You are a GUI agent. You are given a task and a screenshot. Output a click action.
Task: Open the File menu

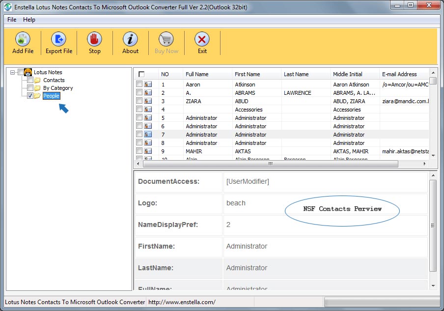[12, 20]
